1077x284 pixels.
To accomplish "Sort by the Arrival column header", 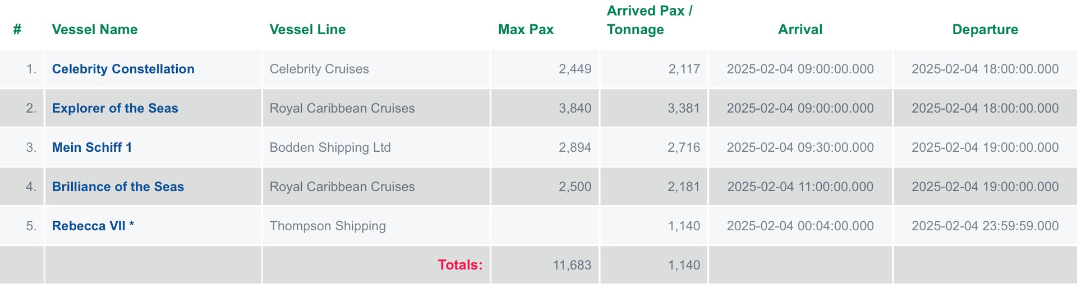I will tap(800, 29).
